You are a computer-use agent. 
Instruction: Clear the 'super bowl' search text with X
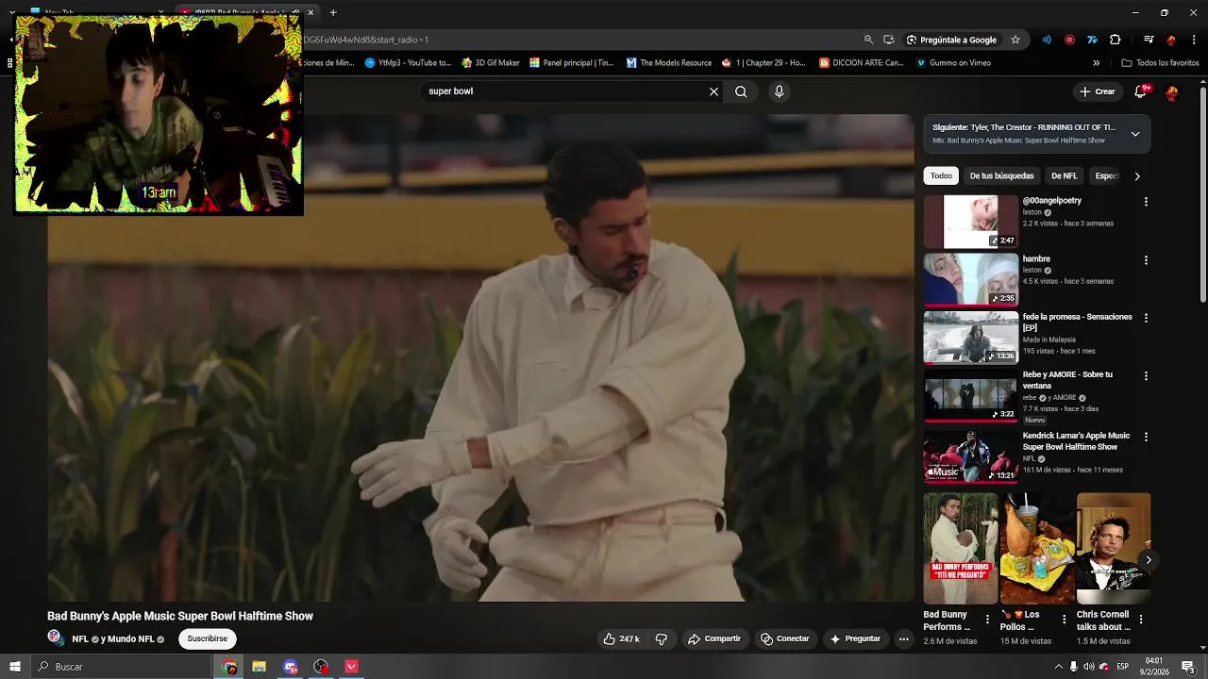(713, 91)
